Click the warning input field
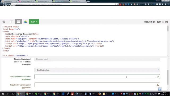This screenshot has width=170, height=96. point(97,85)
